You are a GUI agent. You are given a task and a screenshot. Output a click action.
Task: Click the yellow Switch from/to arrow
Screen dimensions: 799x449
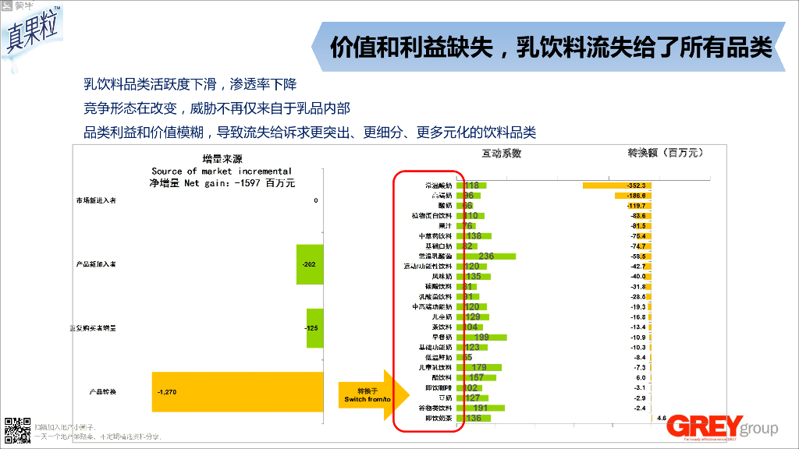tap(374, 395)
